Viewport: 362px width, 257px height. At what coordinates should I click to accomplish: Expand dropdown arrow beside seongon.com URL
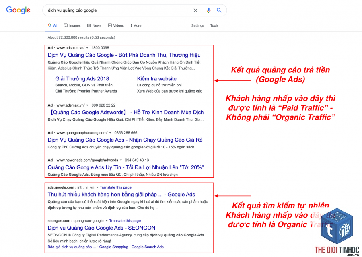click(x=107, y=221)
